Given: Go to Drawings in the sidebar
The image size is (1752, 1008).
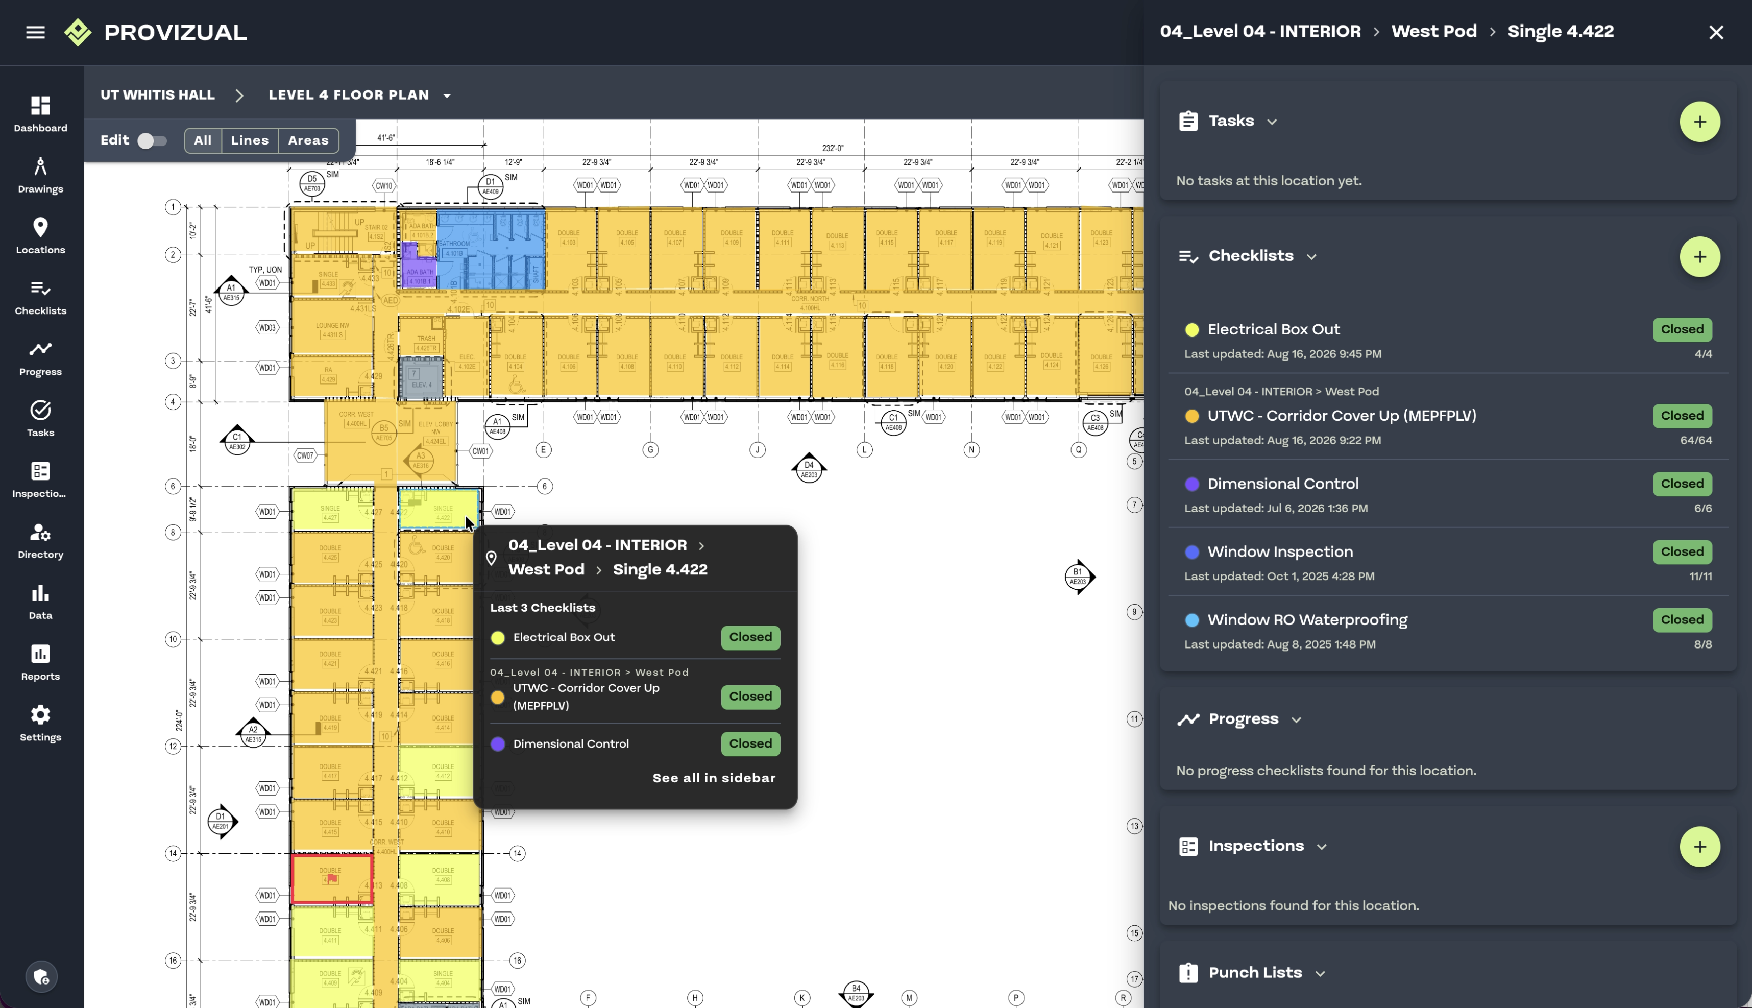Looking at the screenshot, I should [x=41, y=175].
